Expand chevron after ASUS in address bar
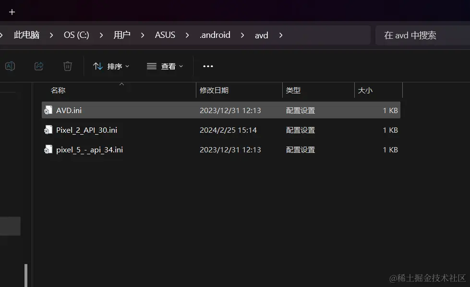Viewport: 470px width, 287px height. pos(187,35)
